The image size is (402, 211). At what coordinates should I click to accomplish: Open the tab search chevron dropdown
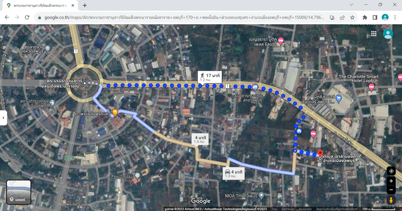(x=352, y=5)
